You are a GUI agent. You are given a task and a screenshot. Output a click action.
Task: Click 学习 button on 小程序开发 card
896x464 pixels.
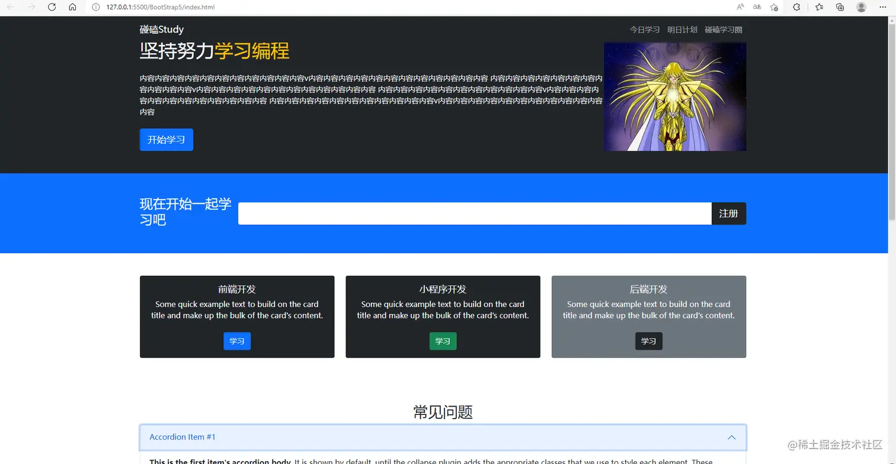443,341
